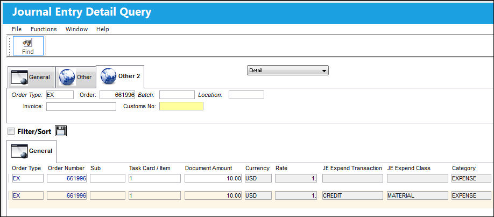
Task: Open the Functions menu
Action: 44,29
